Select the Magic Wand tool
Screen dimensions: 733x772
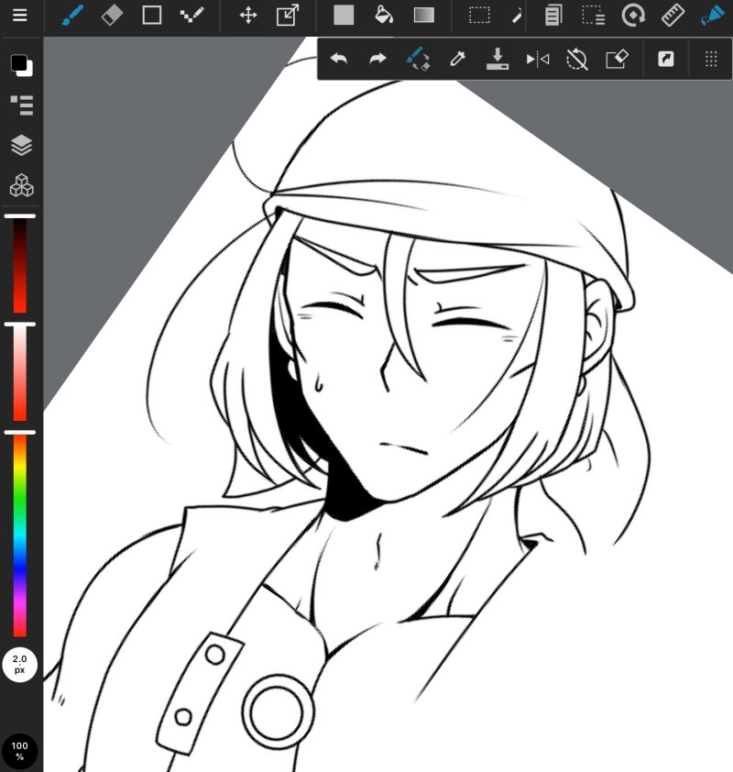[x=516, y=16]
